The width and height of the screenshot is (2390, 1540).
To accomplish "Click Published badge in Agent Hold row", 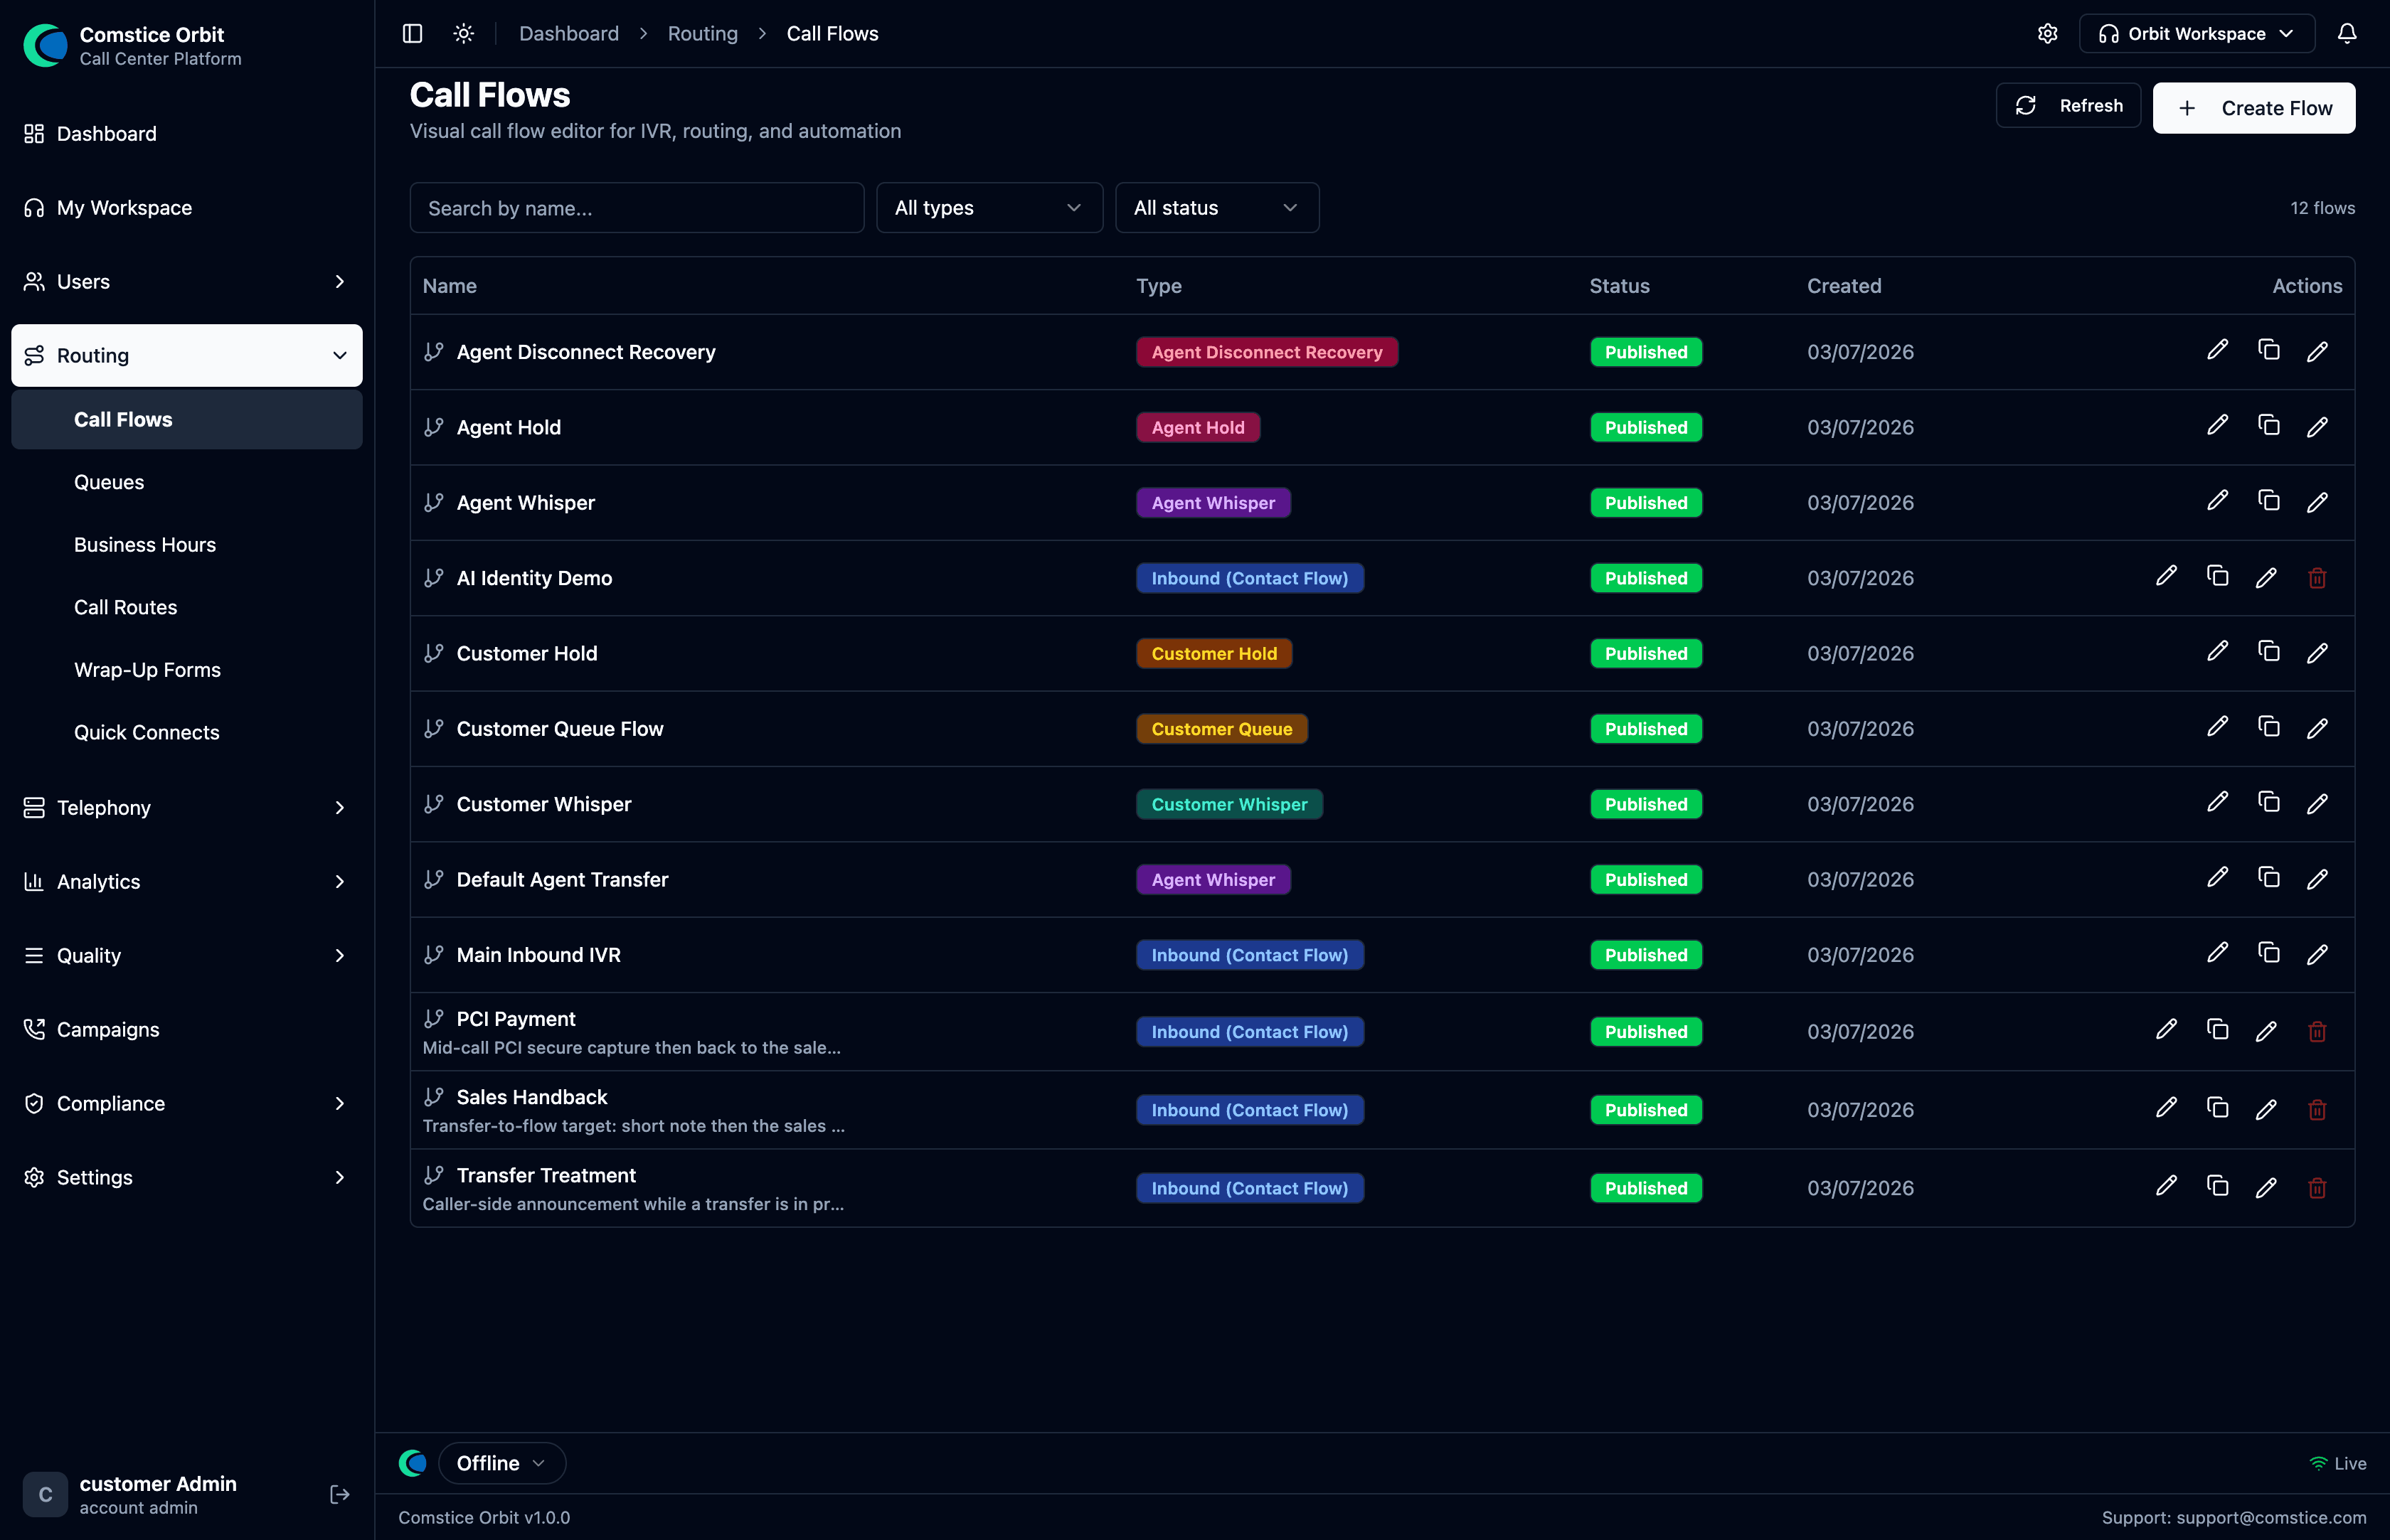I will coord(1646,427).
